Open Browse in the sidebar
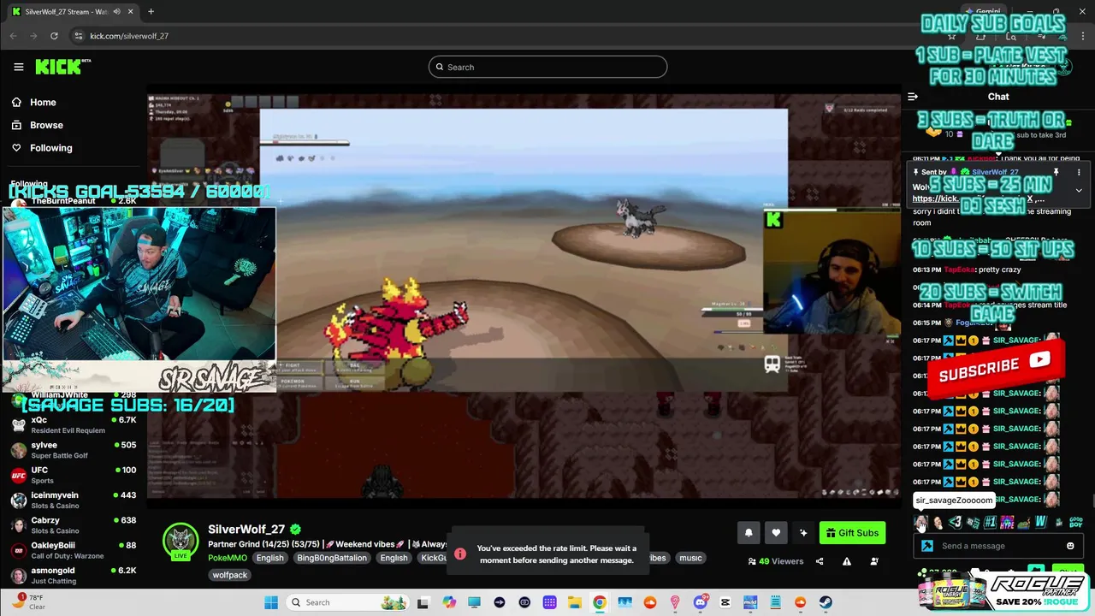 pyautogui.click(x=46, y=125)
